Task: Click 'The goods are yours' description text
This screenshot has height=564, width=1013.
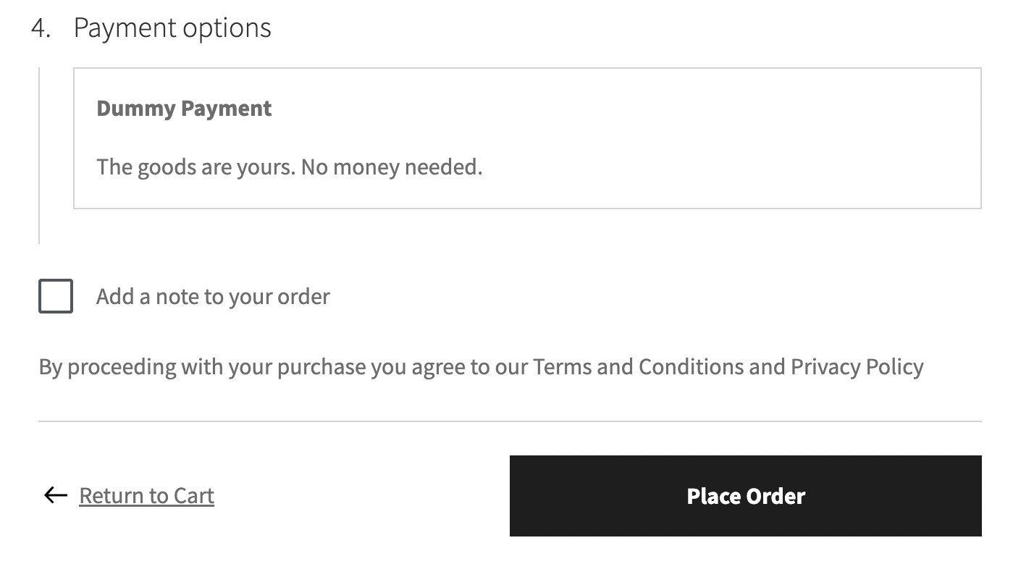Action: 196,167
